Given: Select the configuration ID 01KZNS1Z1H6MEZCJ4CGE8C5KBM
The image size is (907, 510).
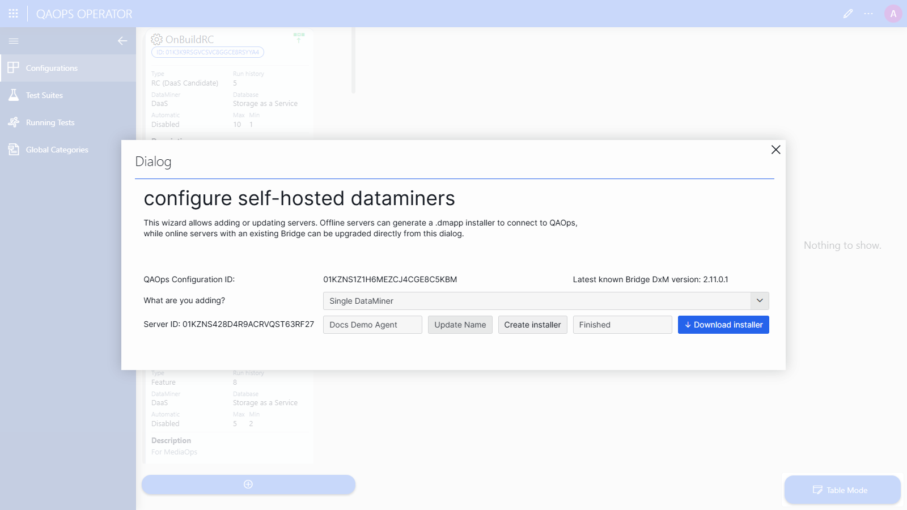Looking at the screenshot, I should 390,279.
